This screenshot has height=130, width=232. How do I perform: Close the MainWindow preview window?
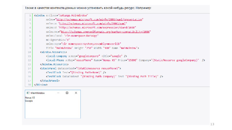pyautogui.click(x=76, y=93)
